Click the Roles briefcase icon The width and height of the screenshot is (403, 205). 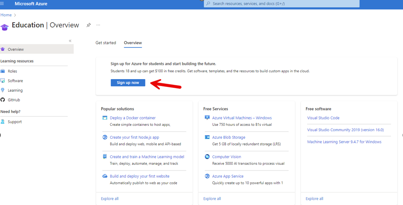pos(2,71)
